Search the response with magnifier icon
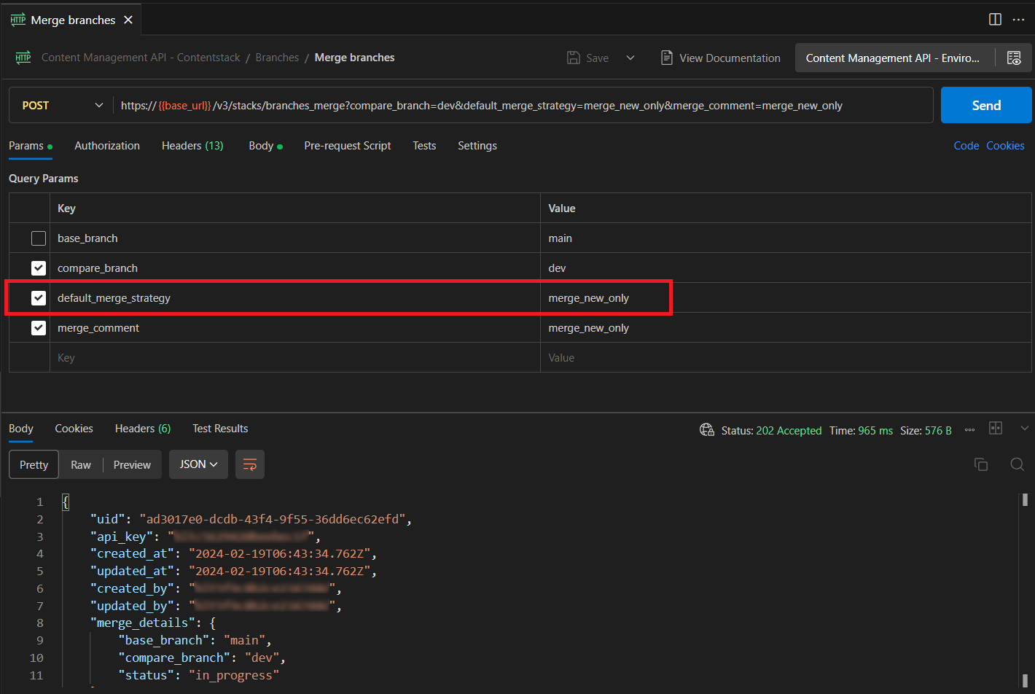This screenshot has width=1035, height=694. coord(1018,464)
